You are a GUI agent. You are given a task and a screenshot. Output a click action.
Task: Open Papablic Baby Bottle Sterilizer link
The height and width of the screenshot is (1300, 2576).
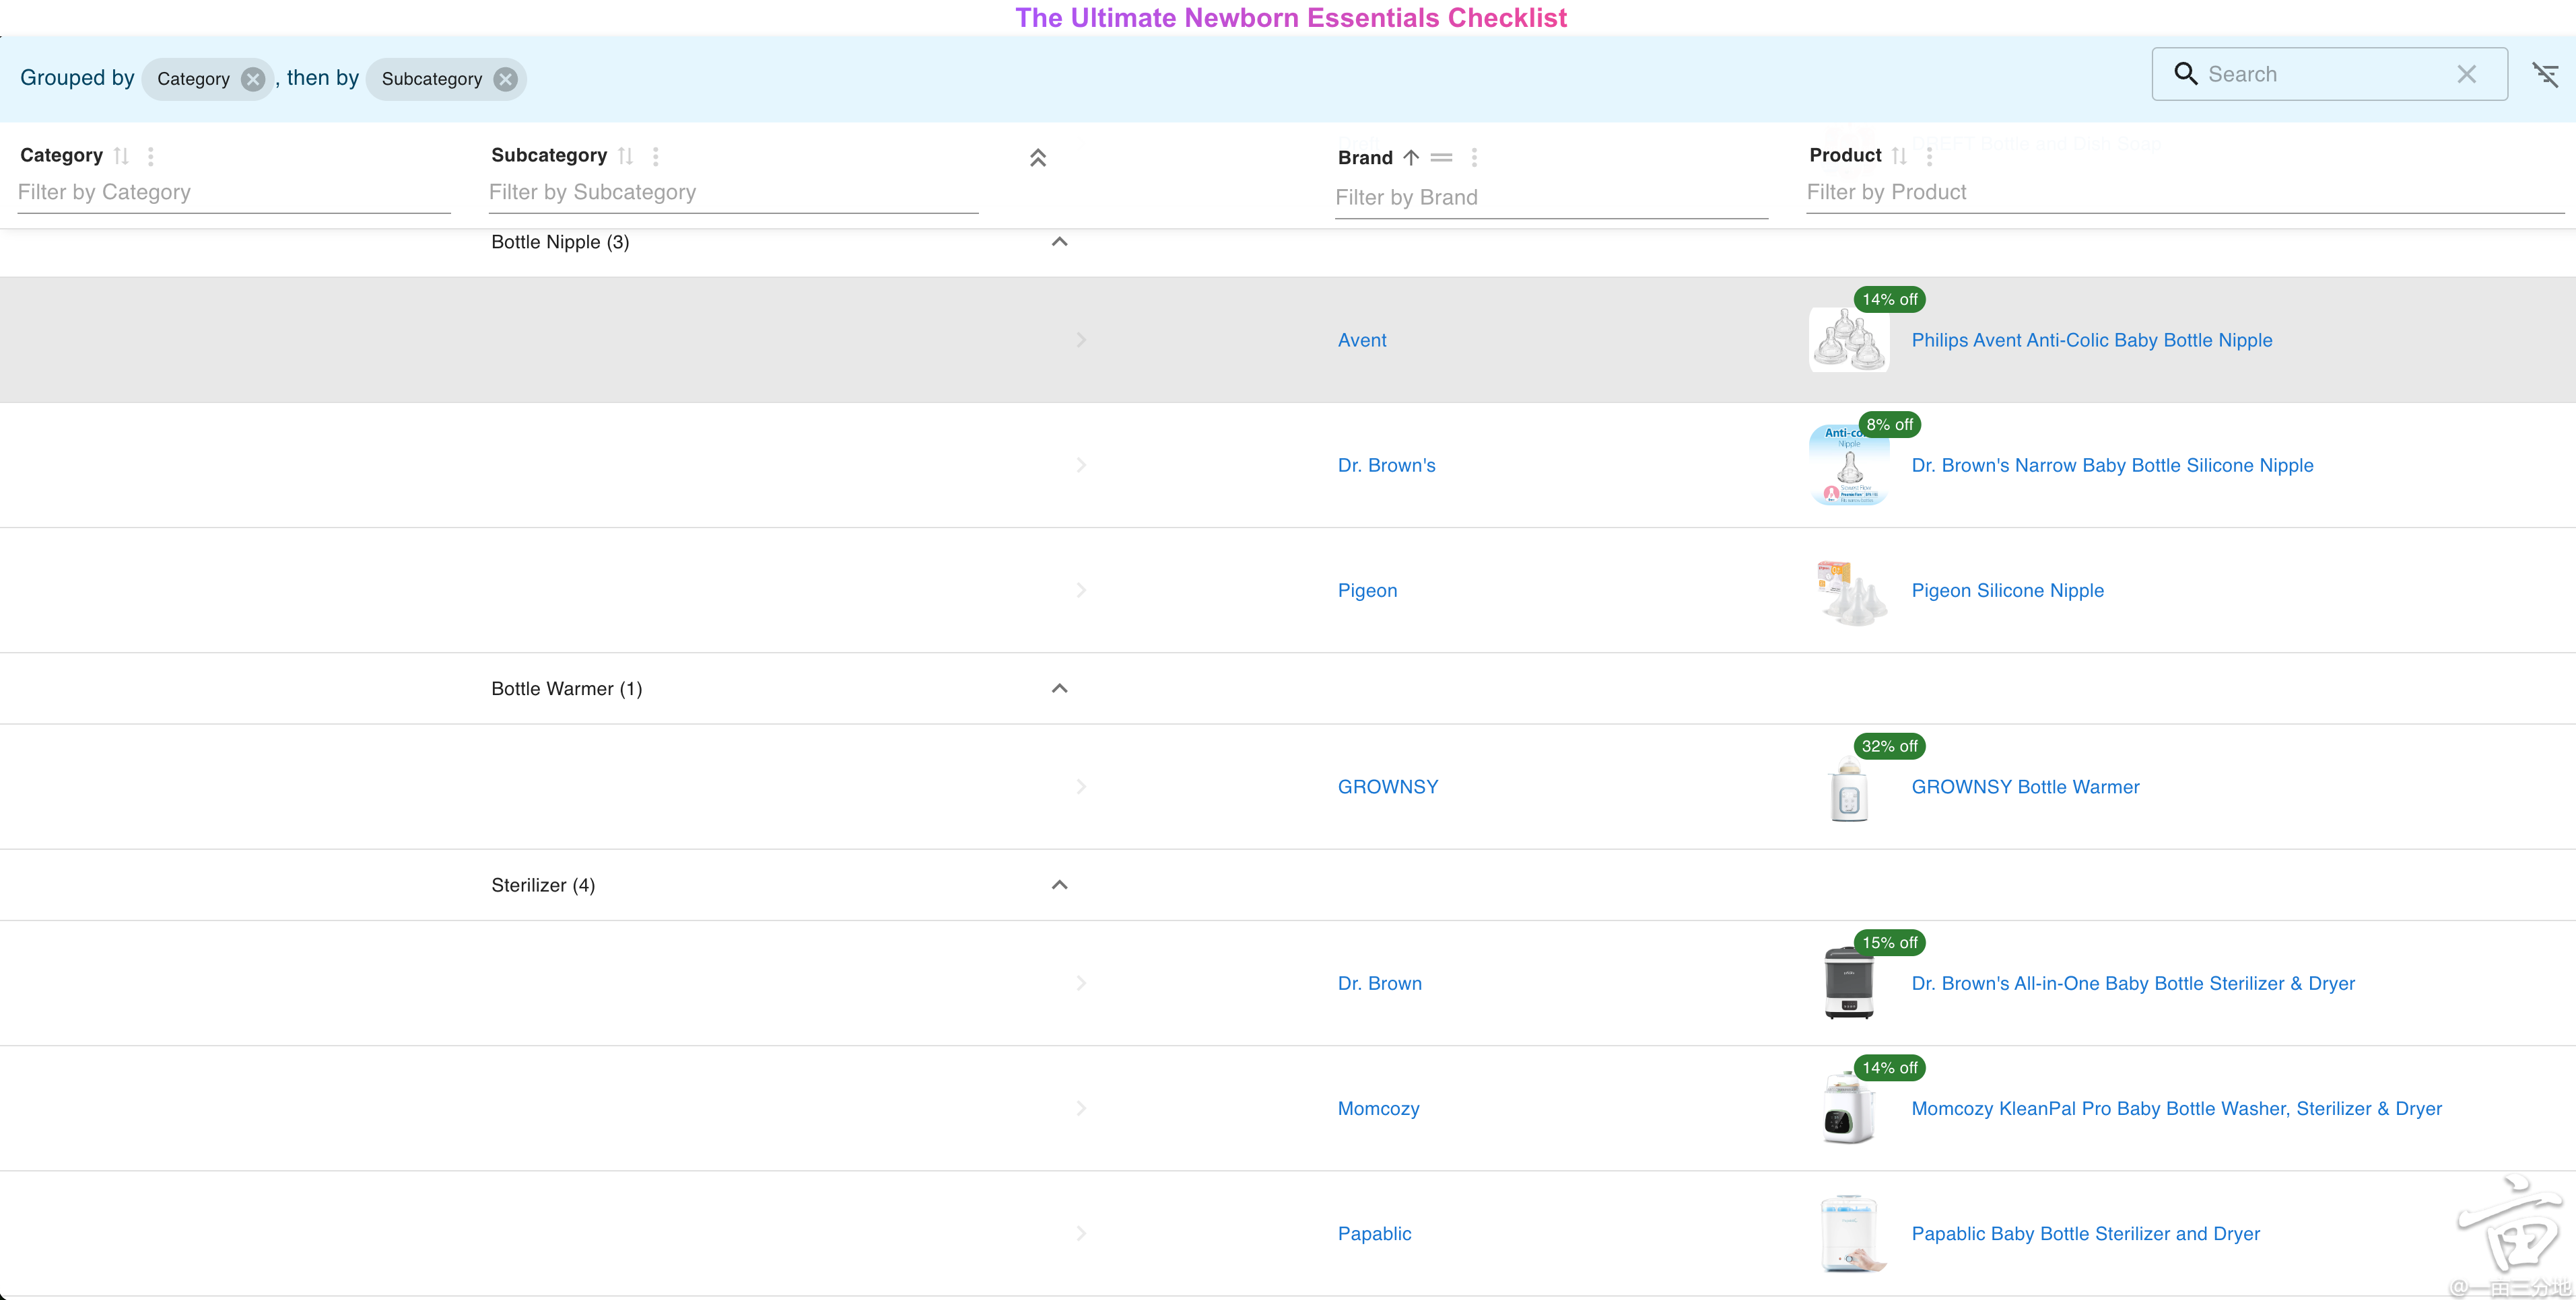(x=2085, y=1233)
